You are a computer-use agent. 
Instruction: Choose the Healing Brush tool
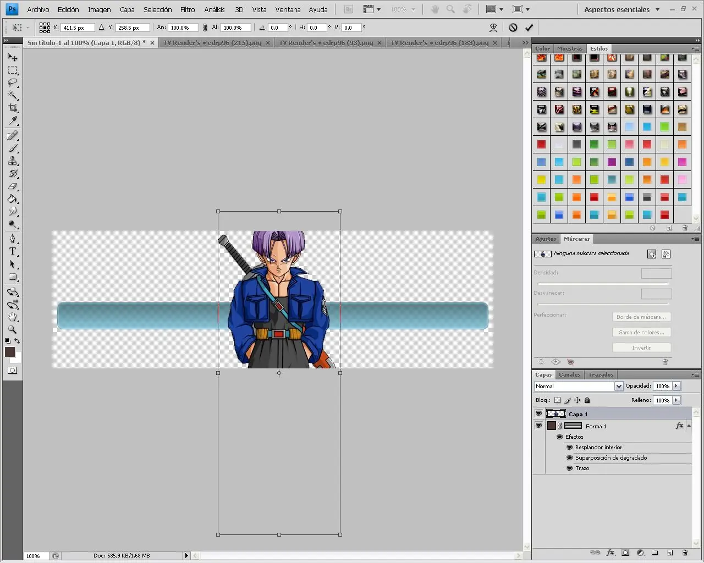point(12,135)
